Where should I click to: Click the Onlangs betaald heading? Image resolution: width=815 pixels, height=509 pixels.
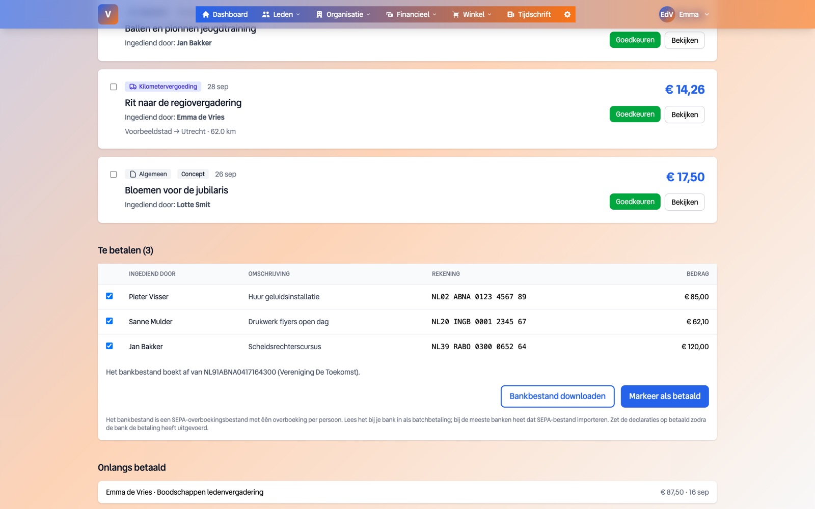[132, 468]
